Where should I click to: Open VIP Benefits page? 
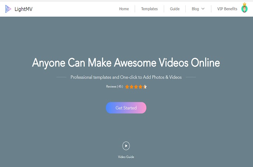point(227,9)
